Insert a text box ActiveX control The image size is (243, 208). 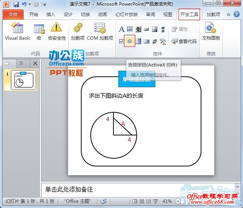(x=130, y=30)
